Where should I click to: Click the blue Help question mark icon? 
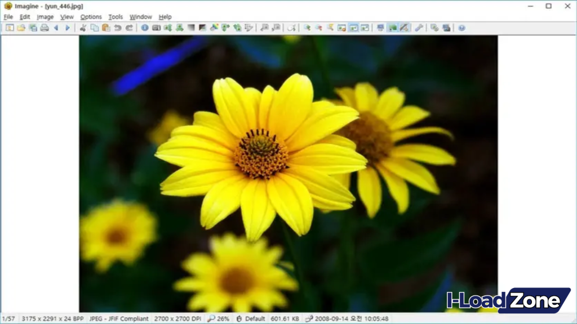(461, 28)
